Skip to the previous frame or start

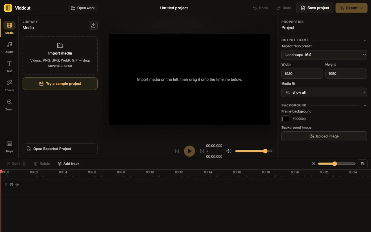177,151
